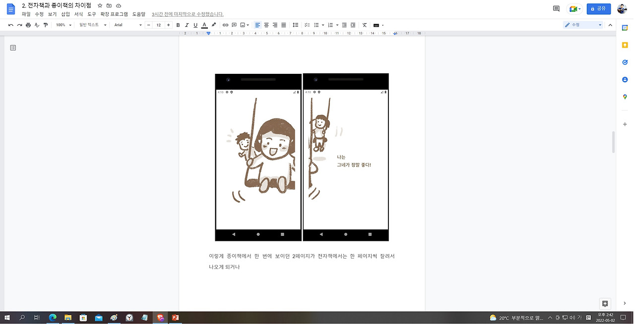Set right text alignment
The image size is (635, 324).
(275, 25)
